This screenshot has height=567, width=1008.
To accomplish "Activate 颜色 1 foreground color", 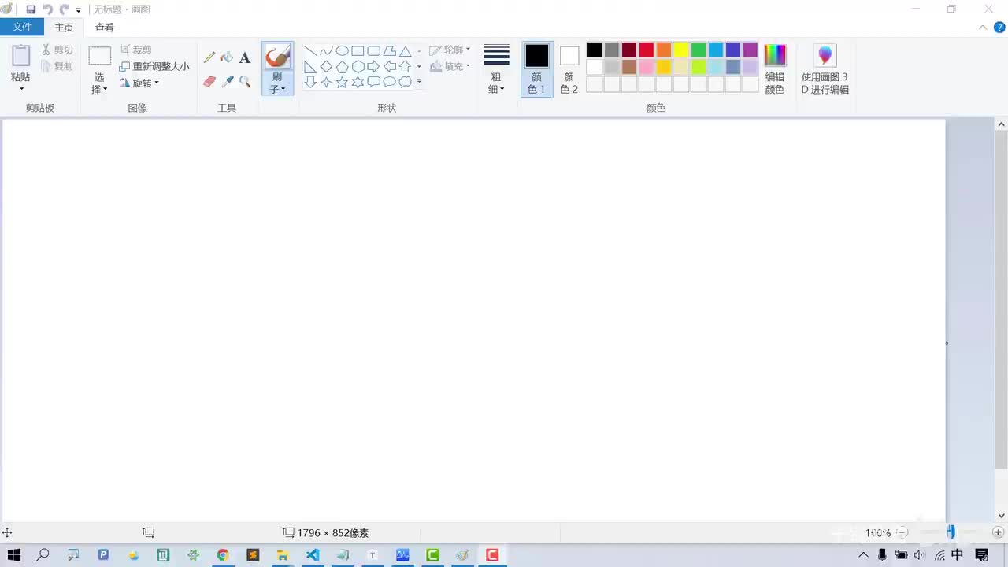I will (x=536, y=69).
